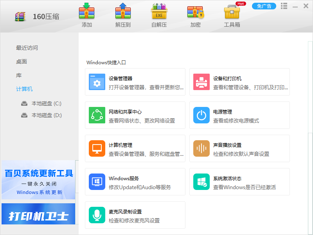Click the 计算机管理 orange monitor icon
Screen dimensions: 313x235
(x=97, y=148)
